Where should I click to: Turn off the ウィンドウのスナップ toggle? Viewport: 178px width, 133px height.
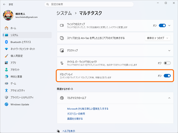162,25
